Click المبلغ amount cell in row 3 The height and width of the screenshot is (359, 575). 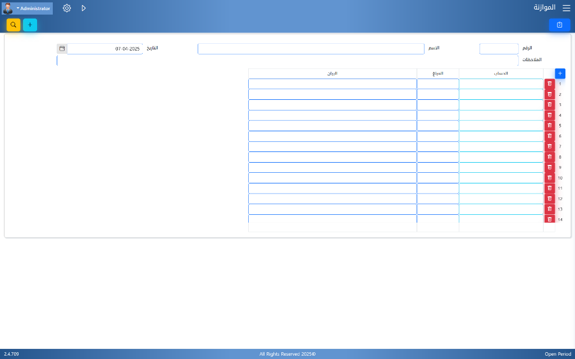coord(437,105)
